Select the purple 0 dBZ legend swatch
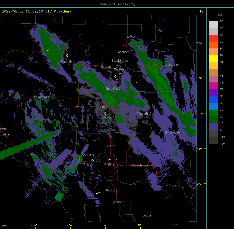Screen dimensions: 234x229 tap(213, 127)
